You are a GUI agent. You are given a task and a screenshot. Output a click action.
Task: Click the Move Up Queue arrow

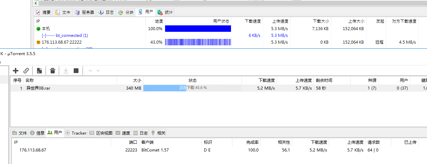tap(90, 71)
